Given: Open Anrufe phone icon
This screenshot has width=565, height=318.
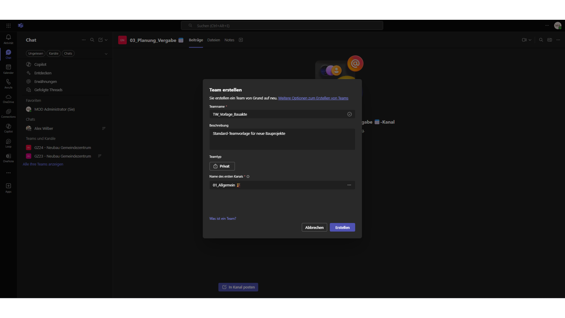Looking at the screenshot, I should point(8,83).
